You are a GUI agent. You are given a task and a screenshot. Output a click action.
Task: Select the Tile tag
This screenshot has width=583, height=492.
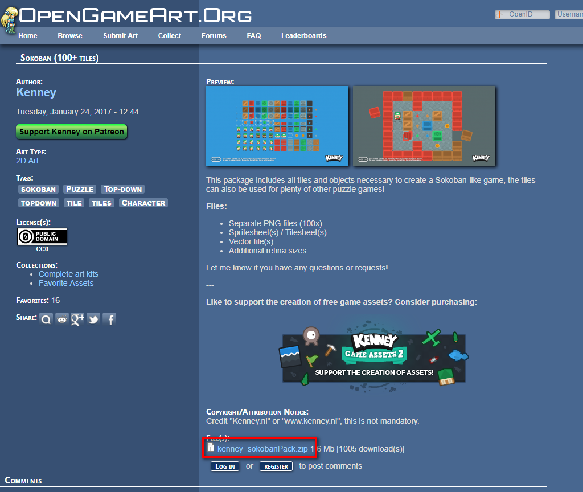tap(74, 203)
